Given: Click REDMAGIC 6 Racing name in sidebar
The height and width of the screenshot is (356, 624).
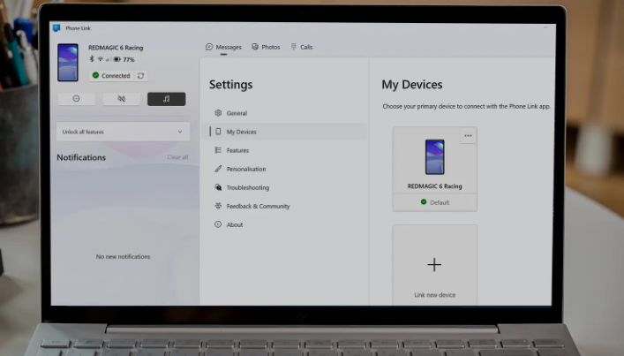Looking at the screenshot, I should pos(116,48).
